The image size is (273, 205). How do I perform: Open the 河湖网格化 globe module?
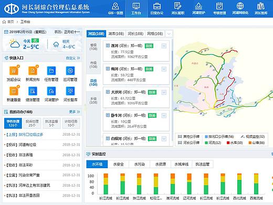tap(240, 8)
